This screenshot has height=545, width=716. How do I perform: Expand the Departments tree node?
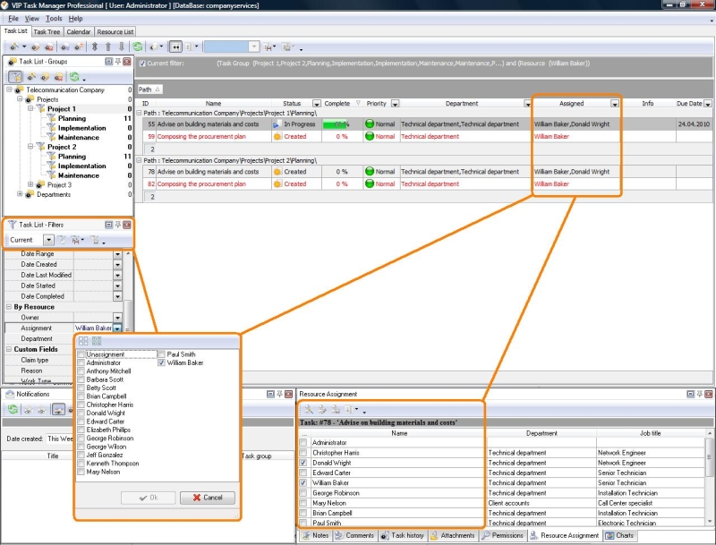pyautogui.click(x=20, y=194)
